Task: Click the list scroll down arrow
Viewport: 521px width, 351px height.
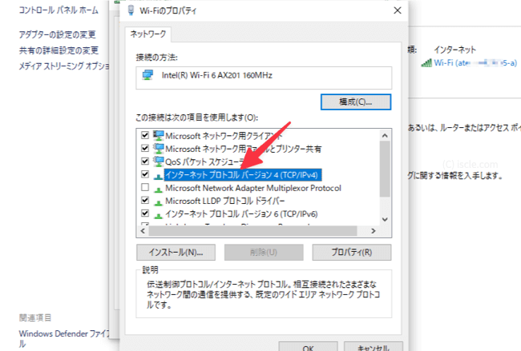Action: pos(385,219)
